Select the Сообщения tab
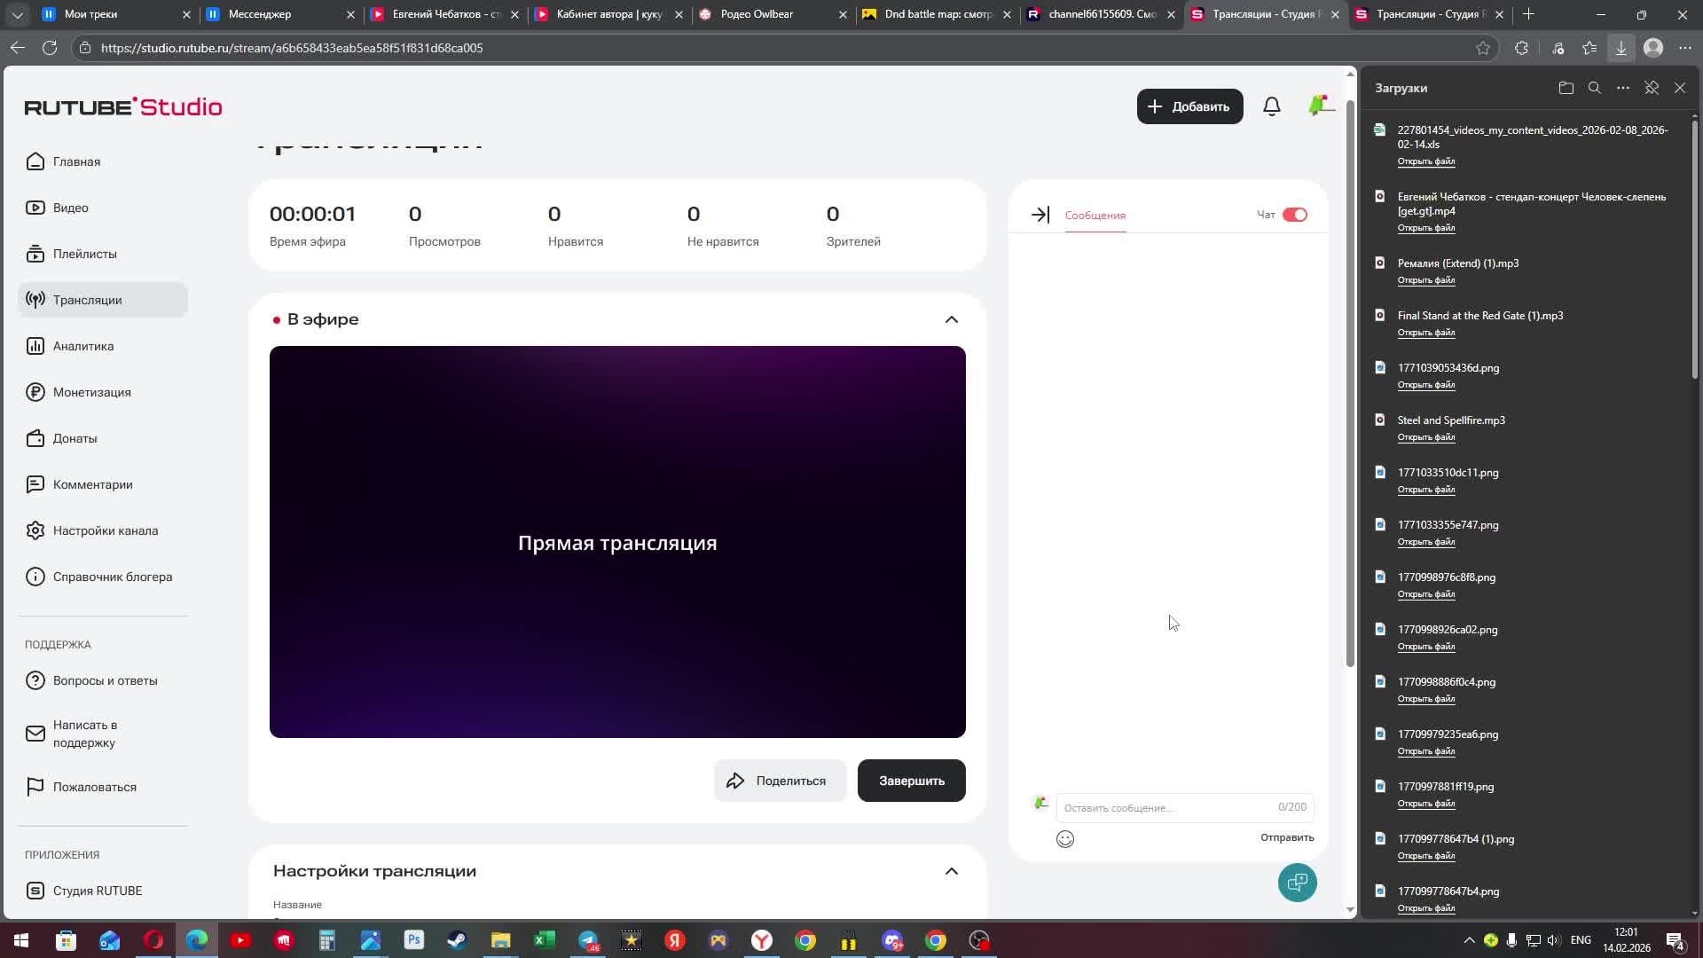Viewport: 1703px width, 958px height. coord(1095,216)
